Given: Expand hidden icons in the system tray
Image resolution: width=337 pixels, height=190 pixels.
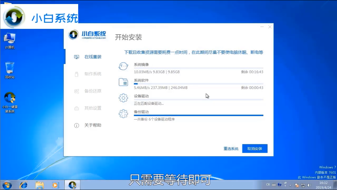Looking at the screenshot, I should pos(290,185).
